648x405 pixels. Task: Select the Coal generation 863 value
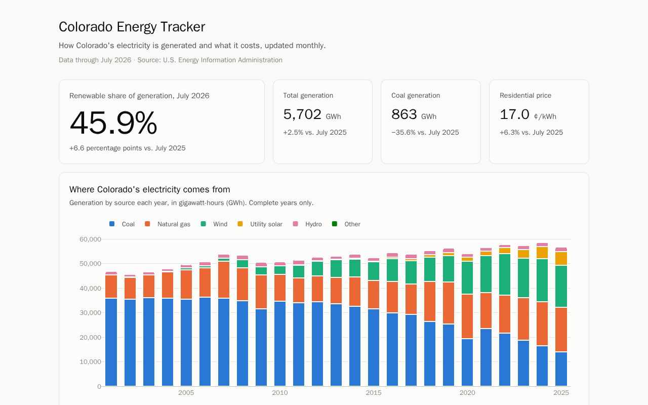(x=404, y=114)
